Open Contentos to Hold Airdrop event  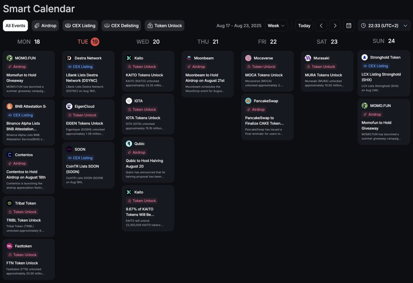(29, 171)
